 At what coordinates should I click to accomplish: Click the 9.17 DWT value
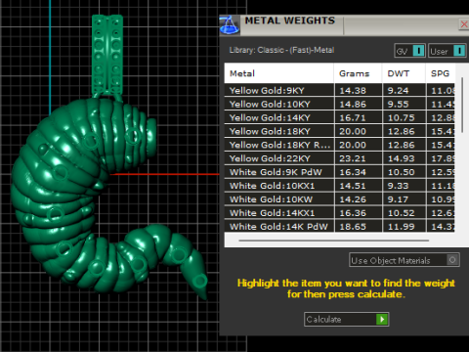(x=398, y=199)
